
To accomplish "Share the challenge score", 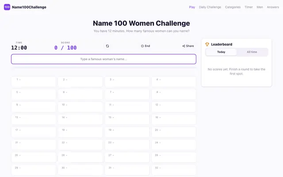I will pyautogui.click(x=188, y=46).
